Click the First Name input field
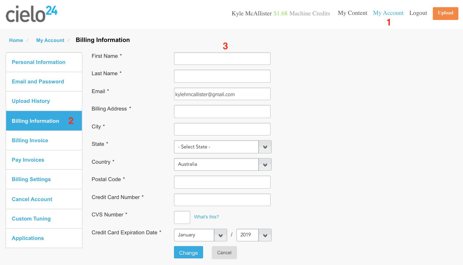This screenshot has height=265, width=463. pos(222,59)
